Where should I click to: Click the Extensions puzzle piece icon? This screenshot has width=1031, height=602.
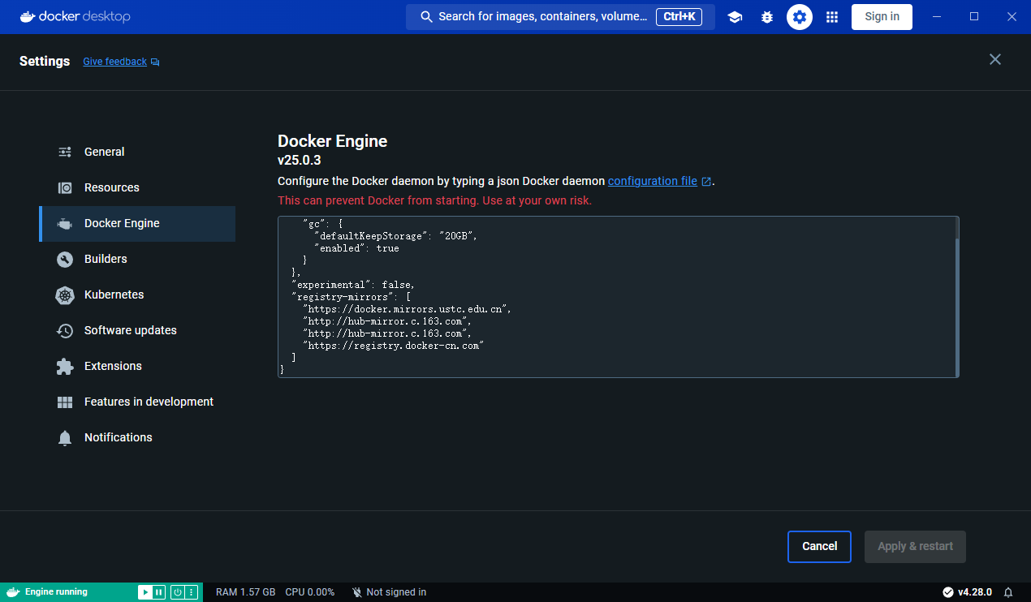[x=65, y=366]
